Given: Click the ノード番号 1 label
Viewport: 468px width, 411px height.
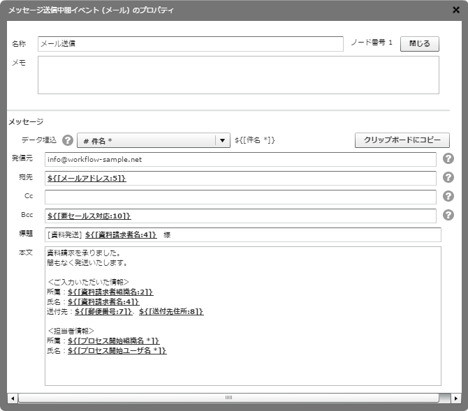Looking at the screenshot, I should (x=372, y=43).
